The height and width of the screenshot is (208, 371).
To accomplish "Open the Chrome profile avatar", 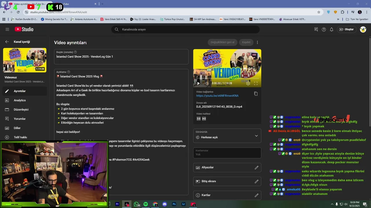I will pos(360,12).
